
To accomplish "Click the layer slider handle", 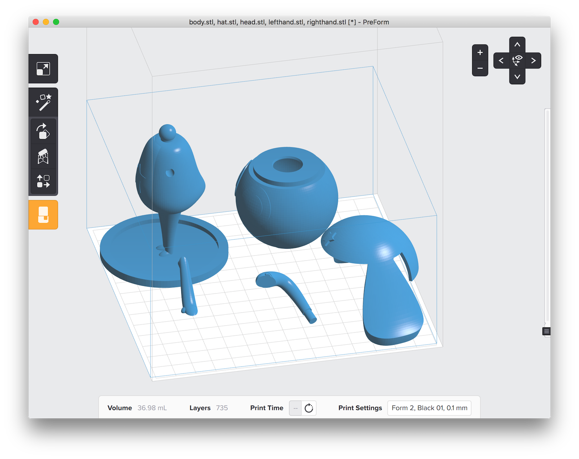I will 546,331.
